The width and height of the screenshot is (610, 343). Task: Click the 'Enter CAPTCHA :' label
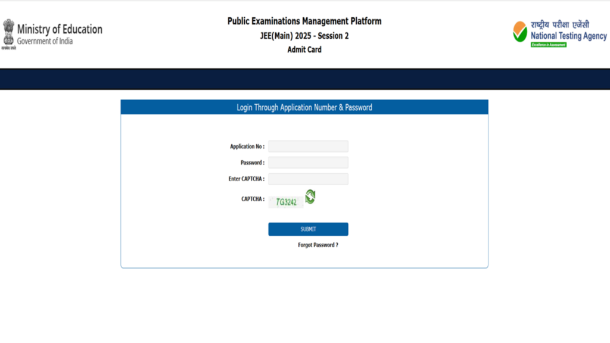pyautogui.click(x=246, y=179)
